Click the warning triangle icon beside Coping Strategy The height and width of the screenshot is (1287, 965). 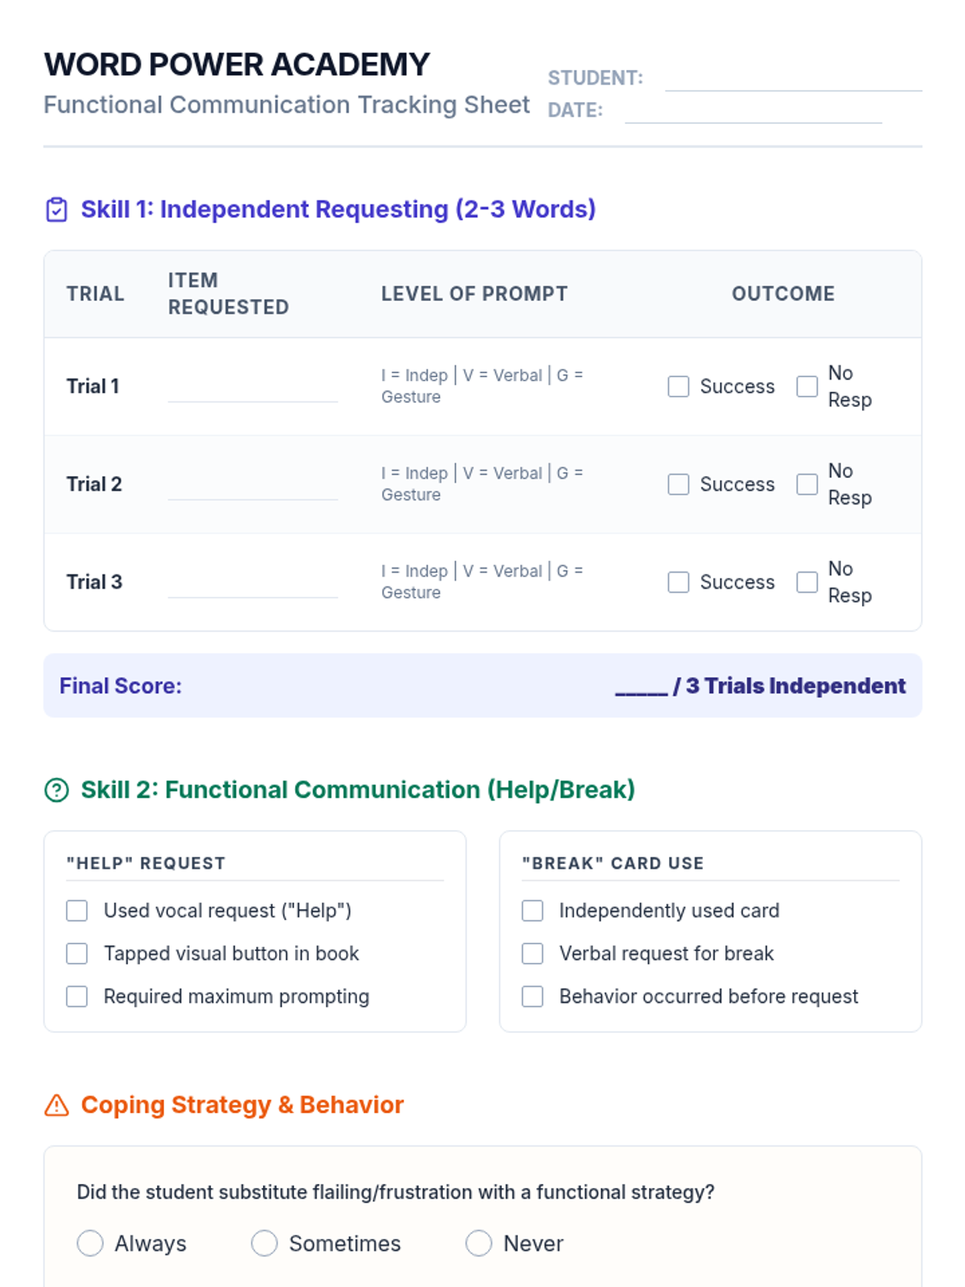click(56, 1105)
